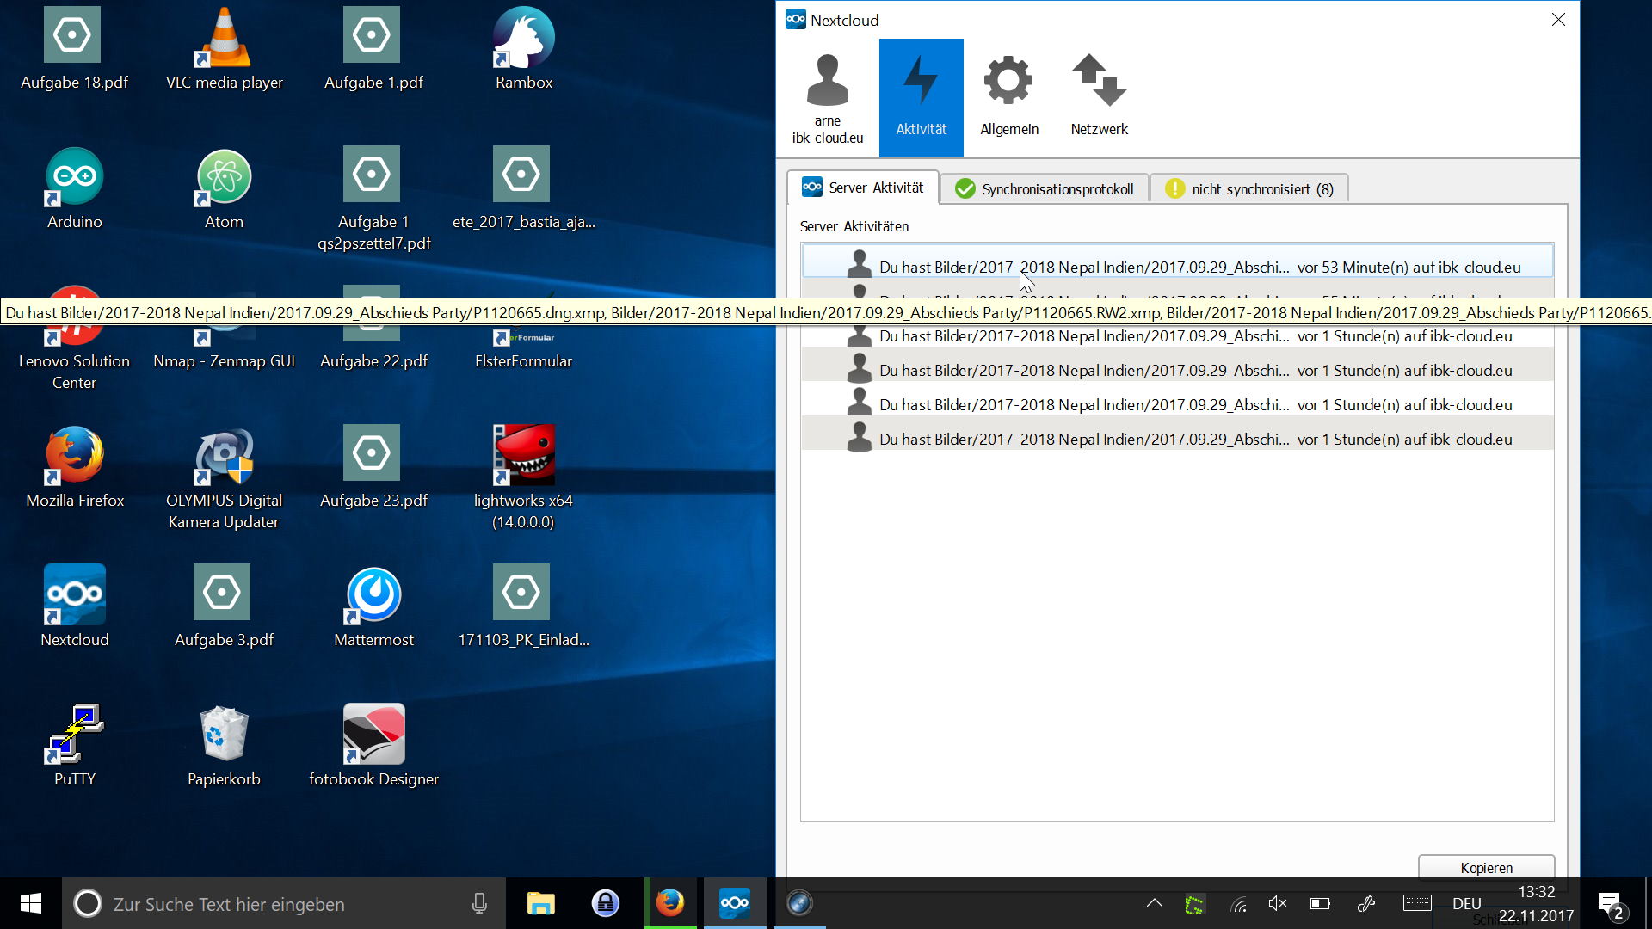This screenshot has height=929, width=1652.
Task: Open File Explorer from the taskbar
Action: (x=540, y=903)
